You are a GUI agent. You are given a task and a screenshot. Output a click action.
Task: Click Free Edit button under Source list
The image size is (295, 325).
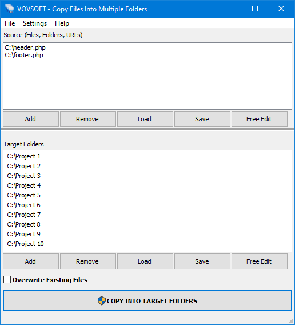coord(260,119)
